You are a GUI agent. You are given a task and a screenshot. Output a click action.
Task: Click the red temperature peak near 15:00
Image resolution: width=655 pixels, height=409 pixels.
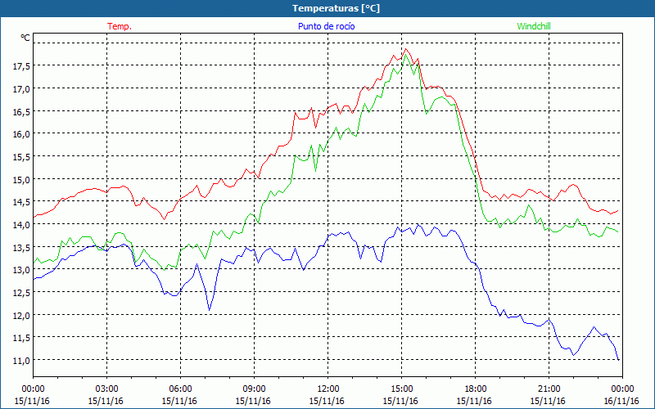[405, 49]
